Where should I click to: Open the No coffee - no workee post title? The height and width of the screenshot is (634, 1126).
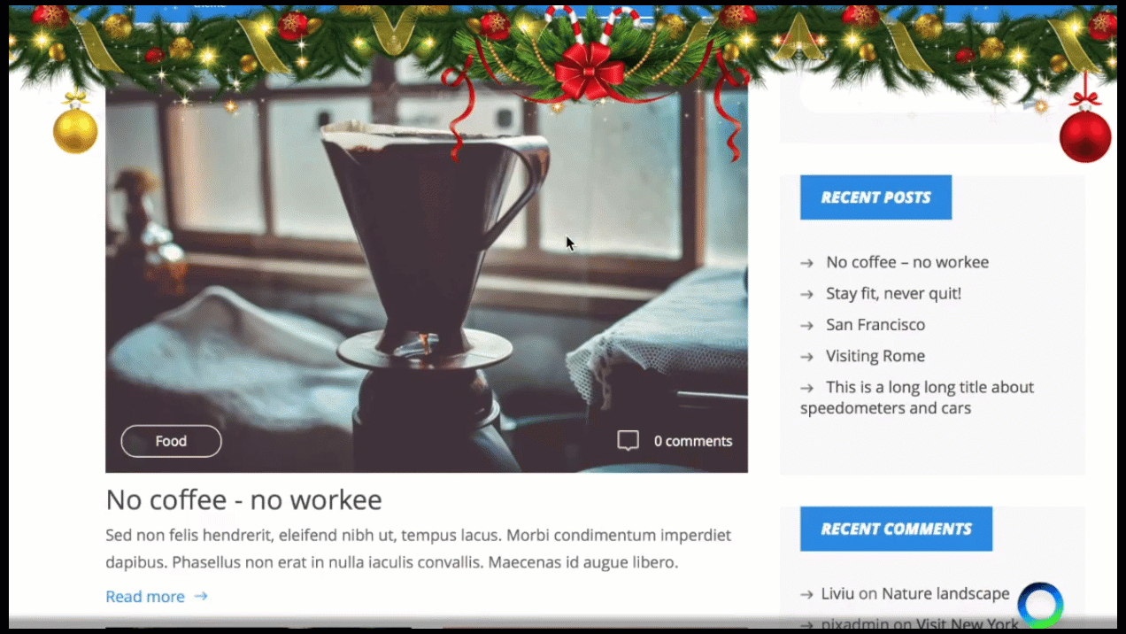pos(243,499)
